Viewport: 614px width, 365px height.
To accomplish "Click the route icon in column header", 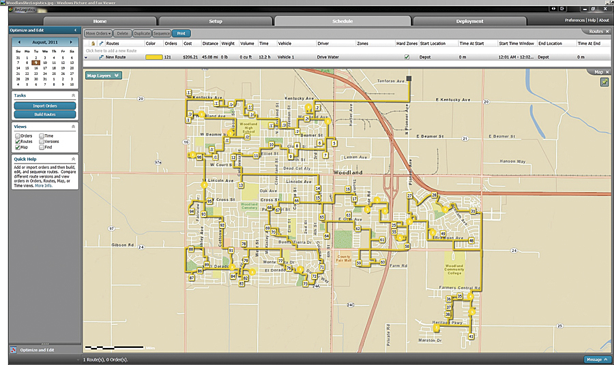I will (101, 44).
